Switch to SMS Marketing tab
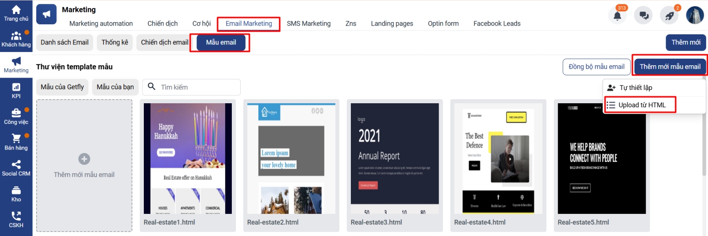 308,23
